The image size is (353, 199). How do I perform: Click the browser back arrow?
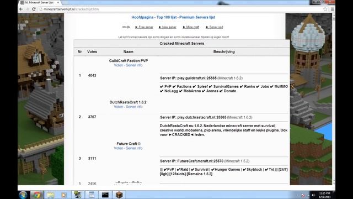pos(21,9)
